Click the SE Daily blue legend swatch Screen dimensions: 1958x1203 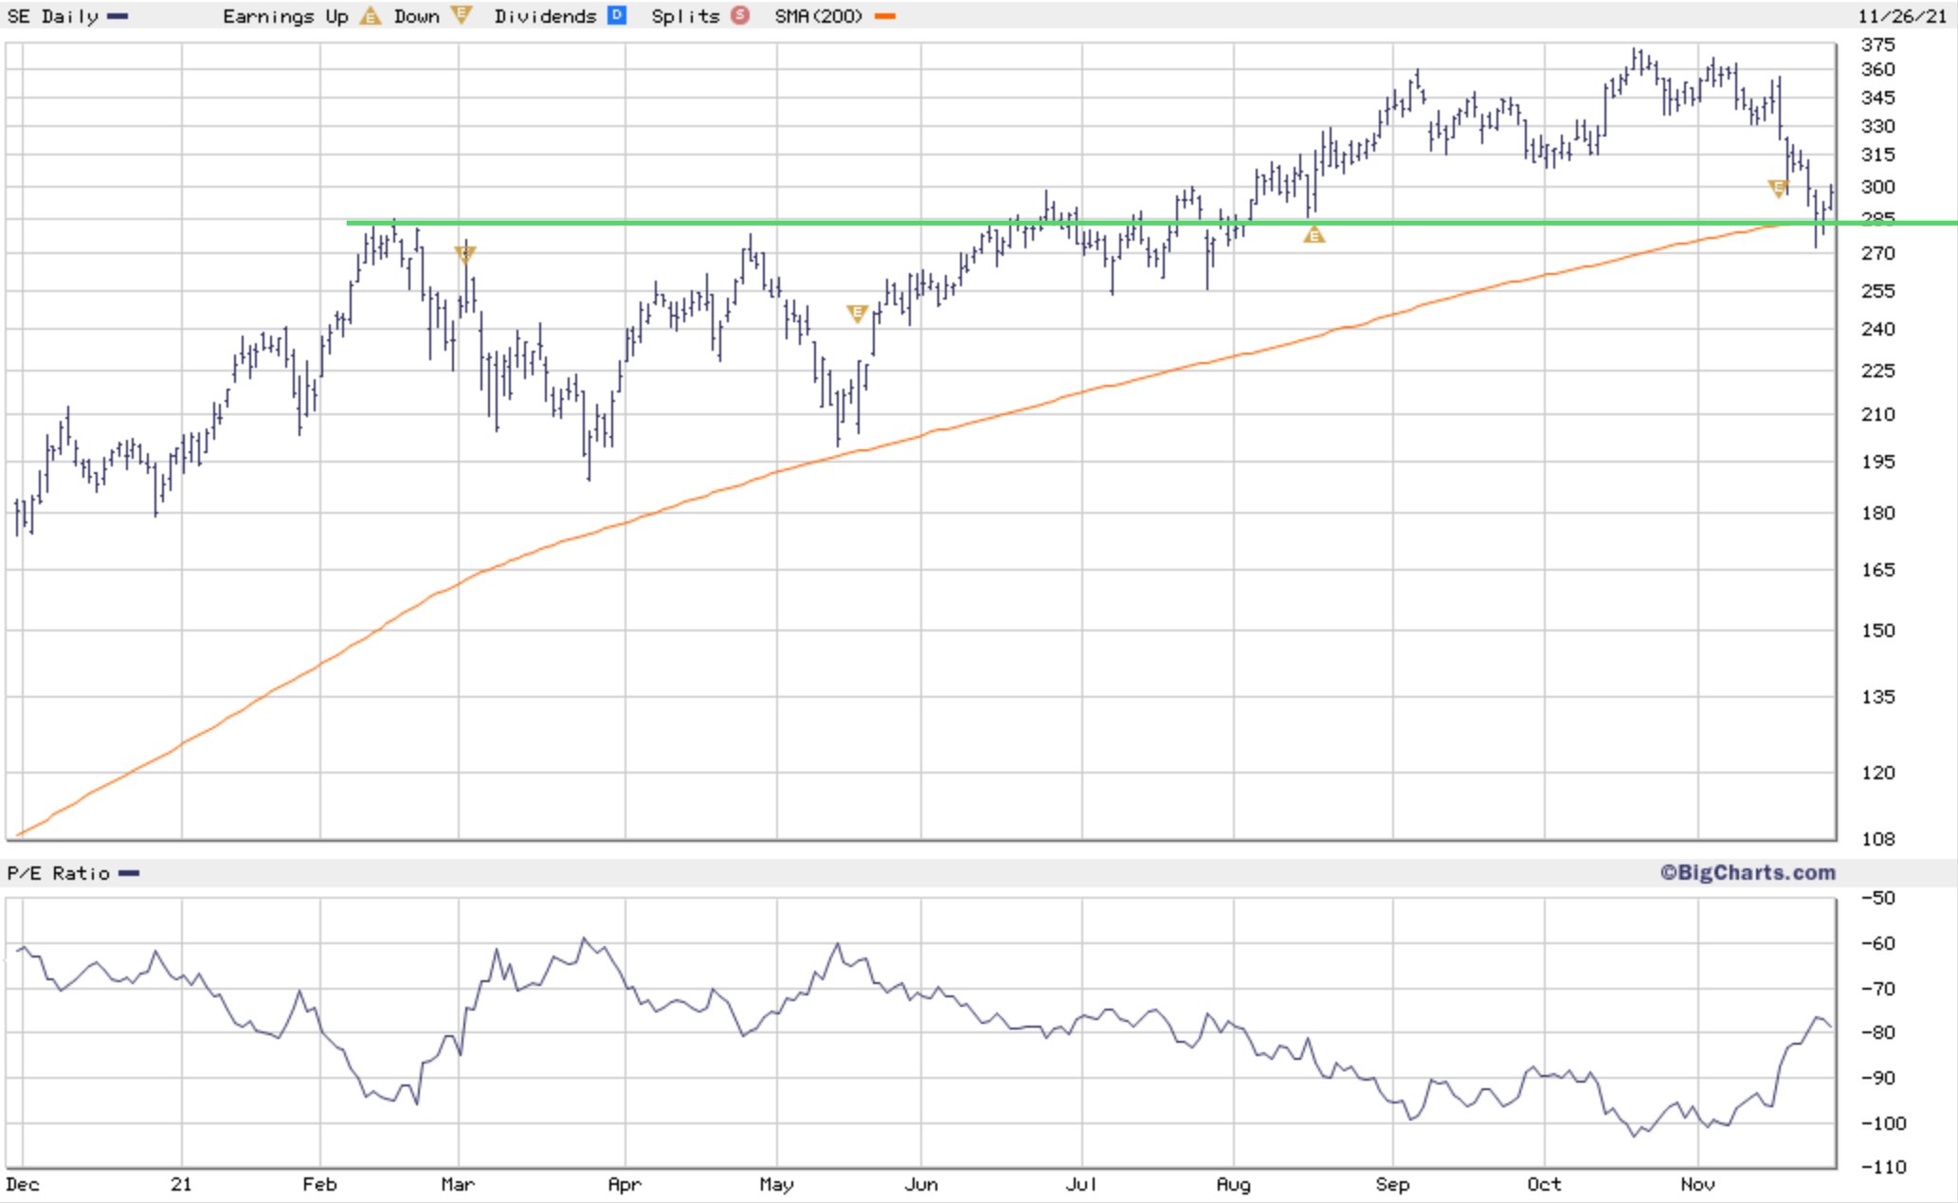118,16
